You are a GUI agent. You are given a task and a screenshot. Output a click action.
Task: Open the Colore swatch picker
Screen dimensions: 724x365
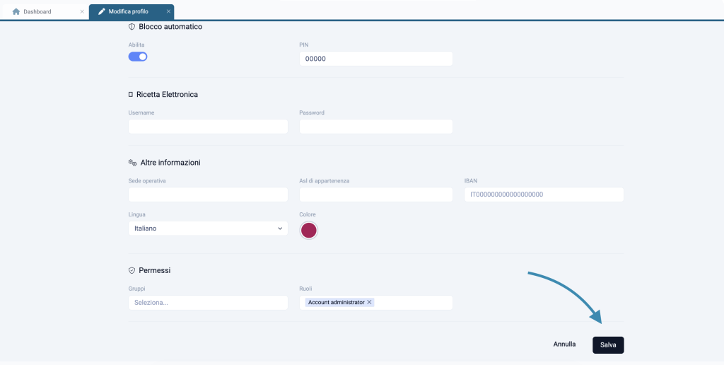point(309,230)
